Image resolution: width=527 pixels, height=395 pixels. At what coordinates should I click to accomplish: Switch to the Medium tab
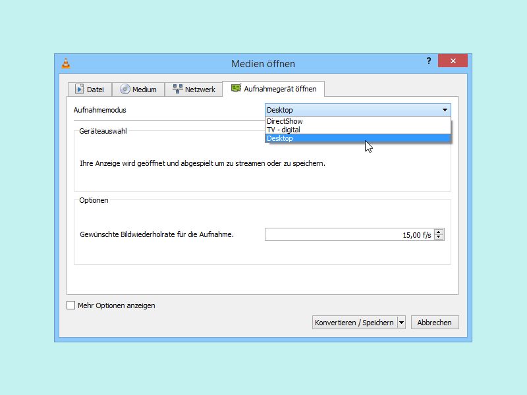pos(138,90)
